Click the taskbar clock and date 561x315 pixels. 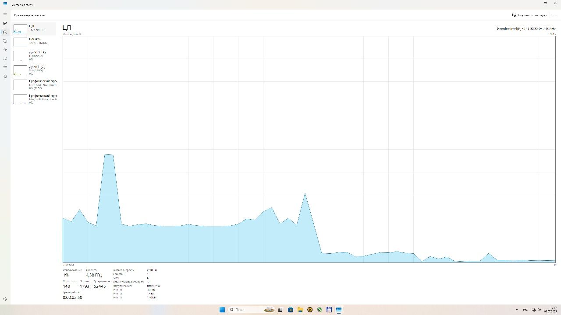coord(550,310)
